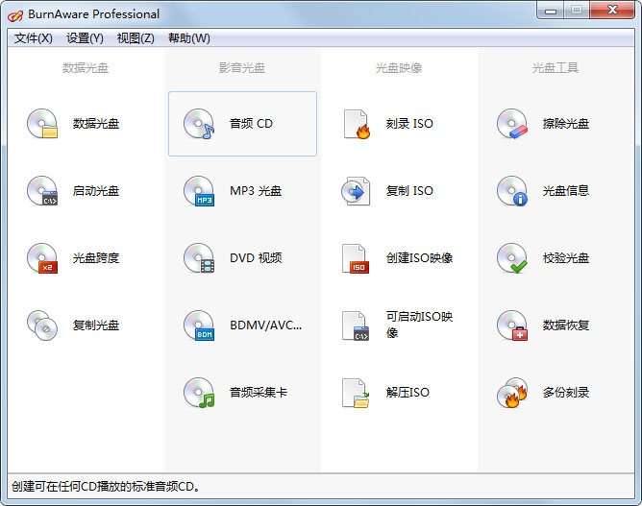Click the BurnAware logo in title bar
Image resolution: width=642 pixels, height=506 pixels.
15,15
